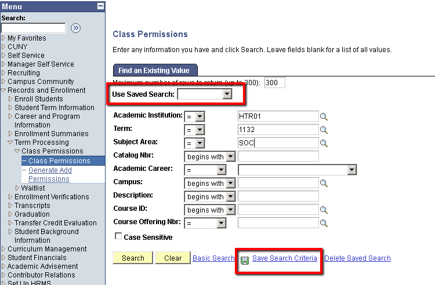Screen dimensions: 435x285
Task: Expand the Waitlist menu folder
Action: click(17, 188)
